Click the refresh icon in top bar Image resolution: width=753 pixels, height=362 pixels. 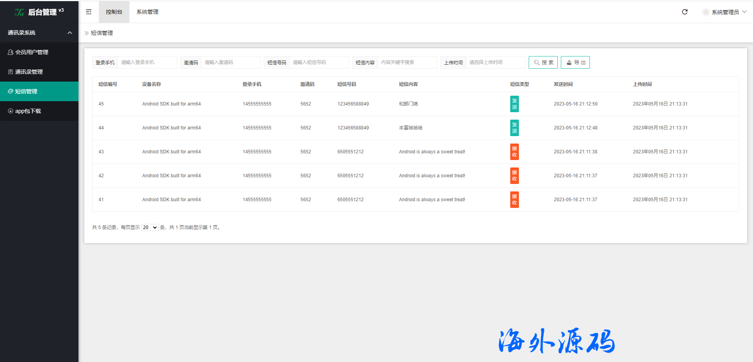pyautogui.click(x=685, y=12)
